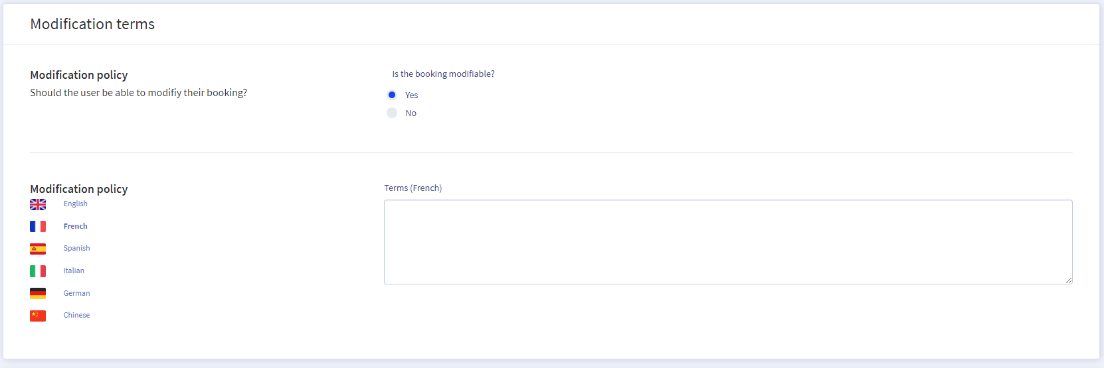The image size is (1104, 368).
Task: Choose Yes for booking modifiable
Action: 392,95
